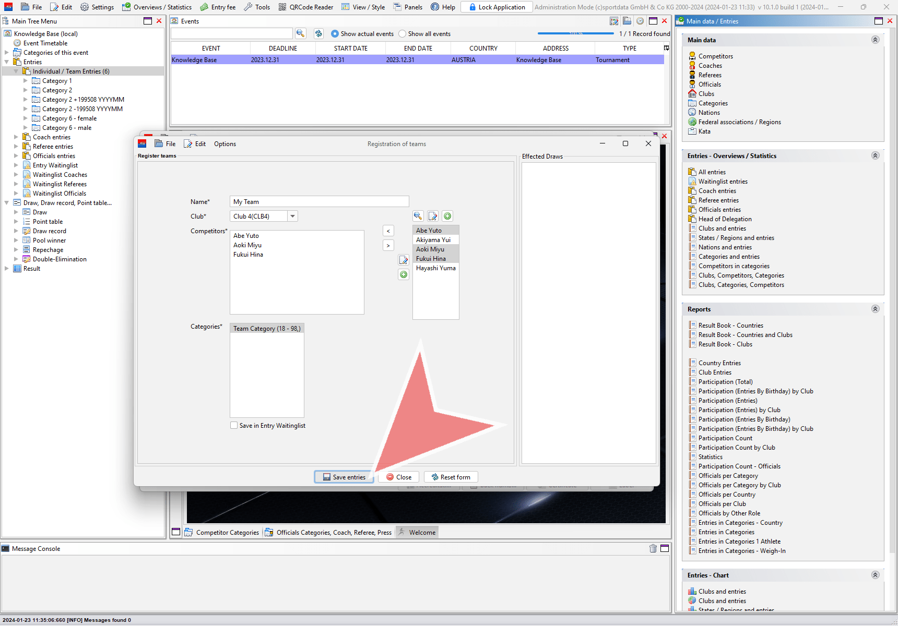The width and height of the screenshot is (898, 626).
Task: Select the Show all events radio button
Action: 402,34
